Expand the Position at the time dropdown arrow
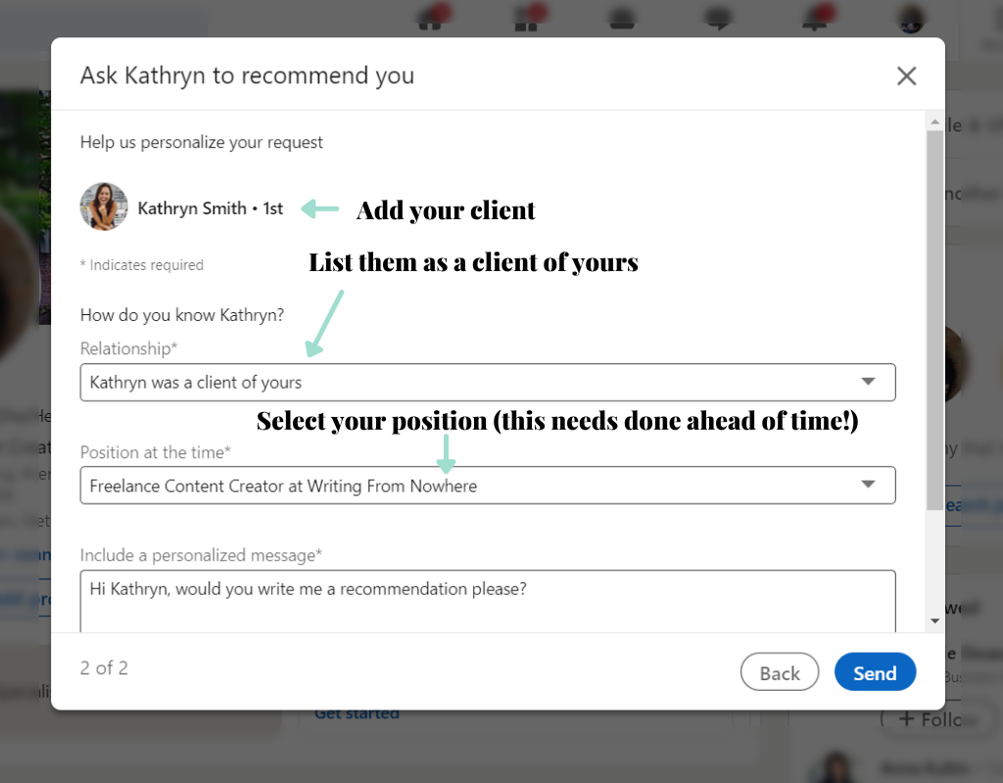This screenshot has width=1003, height=783. pyautogui.click(x=868, y=484)
